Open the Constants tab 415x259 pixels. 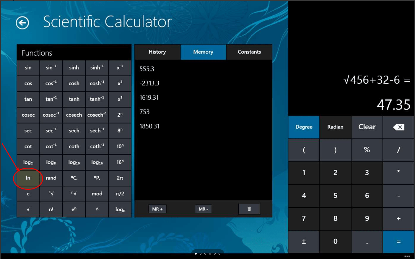(249, 52)
